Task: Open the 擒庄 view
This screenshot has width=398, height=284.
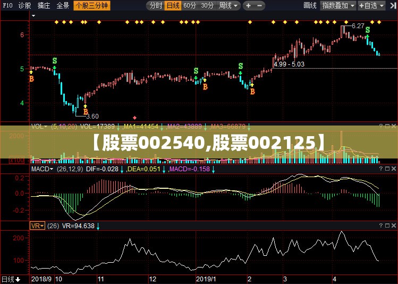Action: click(44, 5)
